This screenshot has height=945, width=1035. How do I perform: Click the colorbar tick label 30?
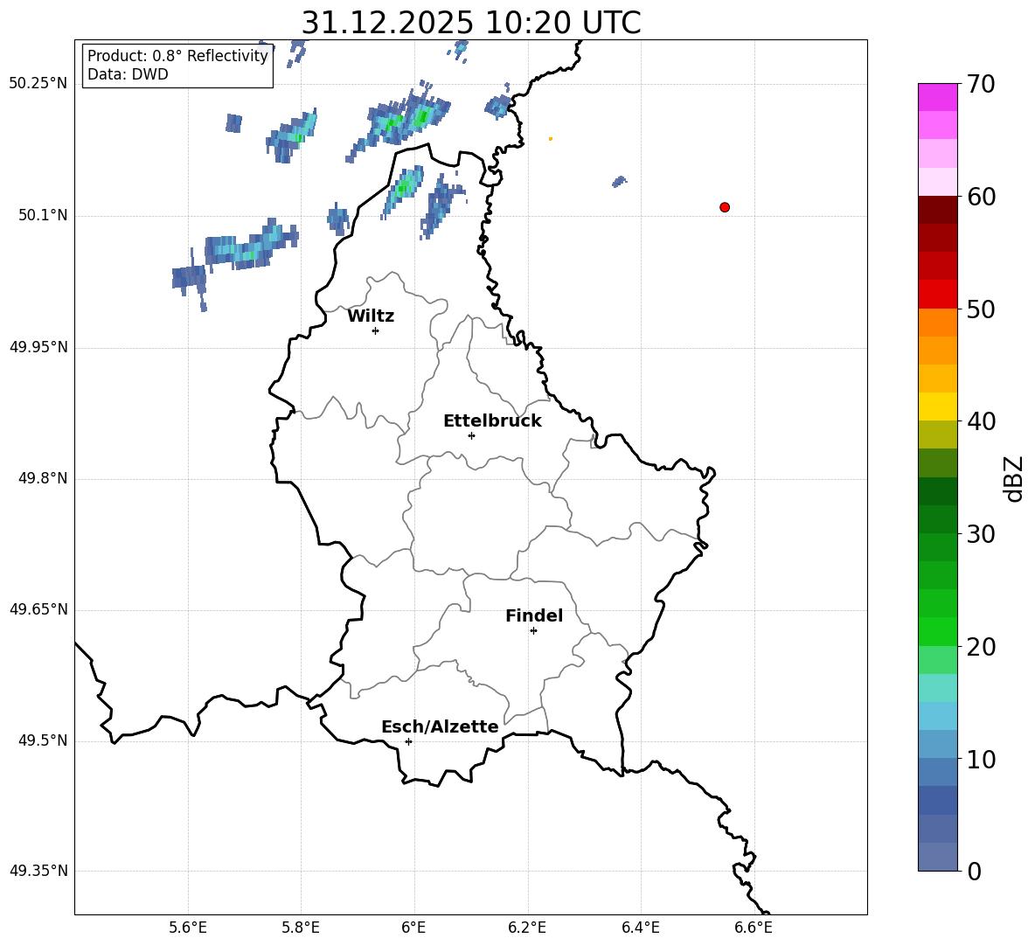coord(981,534)
